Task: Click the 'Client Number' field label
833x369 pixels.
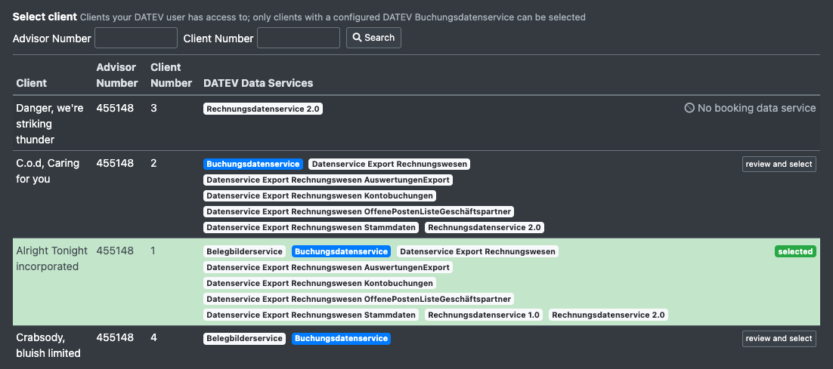Action: click(218, 38)
